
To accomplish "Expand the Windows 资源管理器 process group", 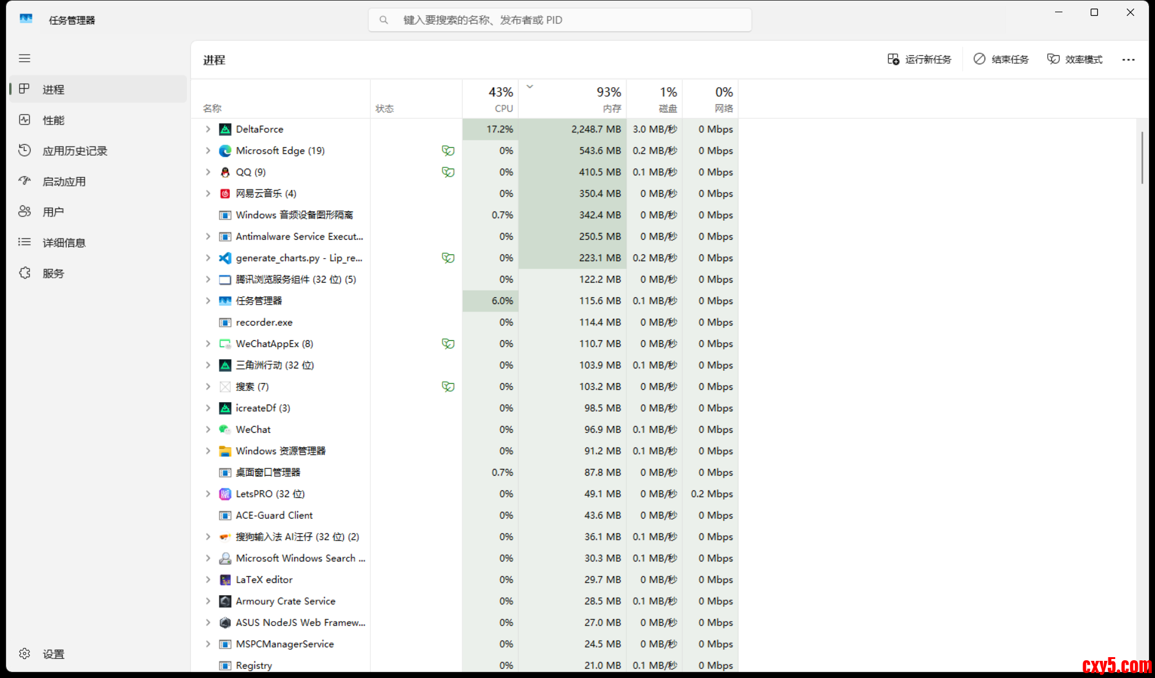I will click(x=208, y=451).
